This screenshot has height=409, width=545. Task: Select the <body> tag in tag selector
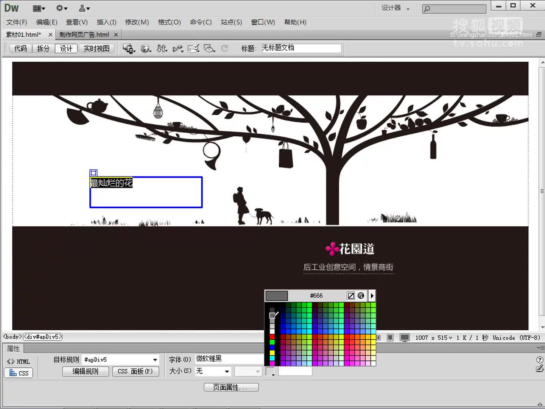coord(12,336)
